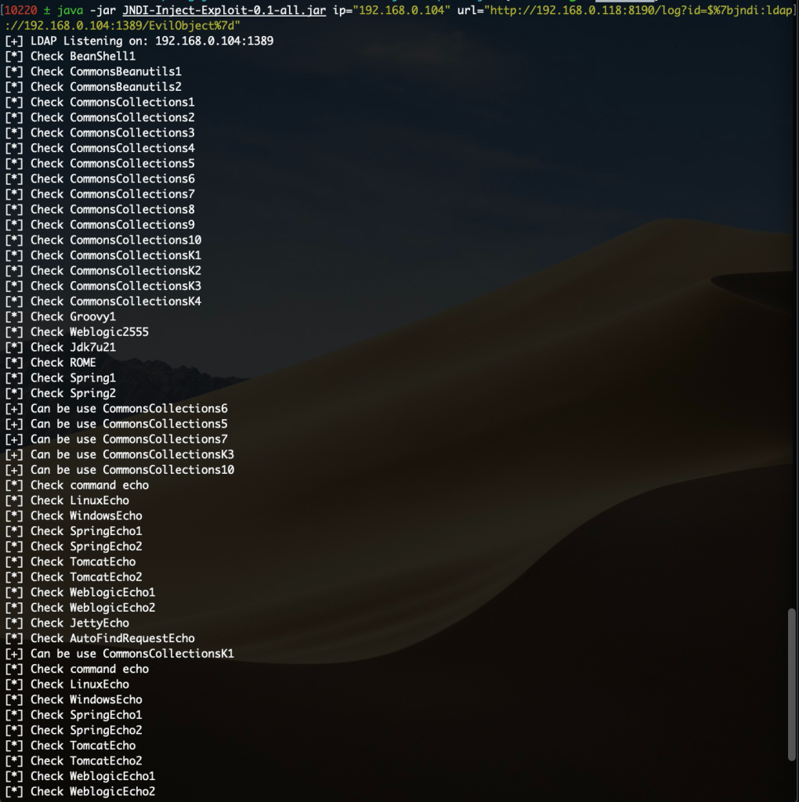Select the 'Check CommonsBeanutils2' line

[93, 87]
